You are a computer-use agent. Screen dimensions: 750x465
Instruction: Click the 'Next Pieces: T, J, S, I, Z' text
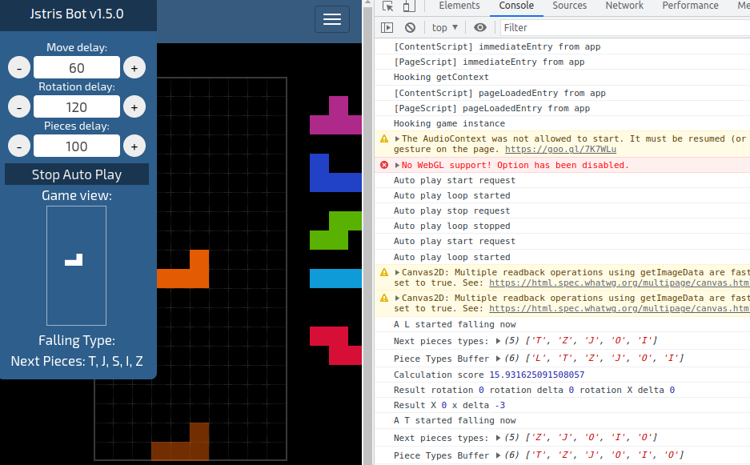(77, 361)
